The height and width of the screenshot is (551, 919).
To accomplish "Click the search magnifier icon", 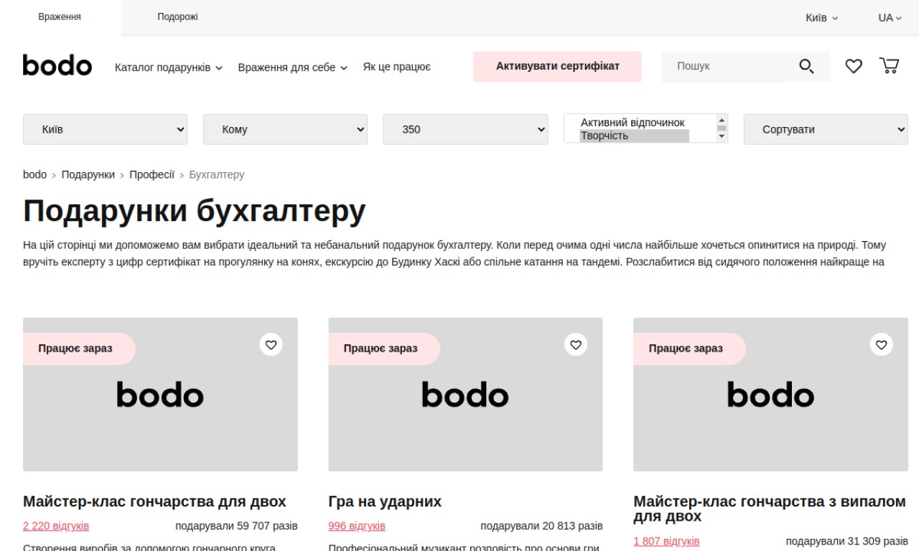I will click(x=806, y=67).
